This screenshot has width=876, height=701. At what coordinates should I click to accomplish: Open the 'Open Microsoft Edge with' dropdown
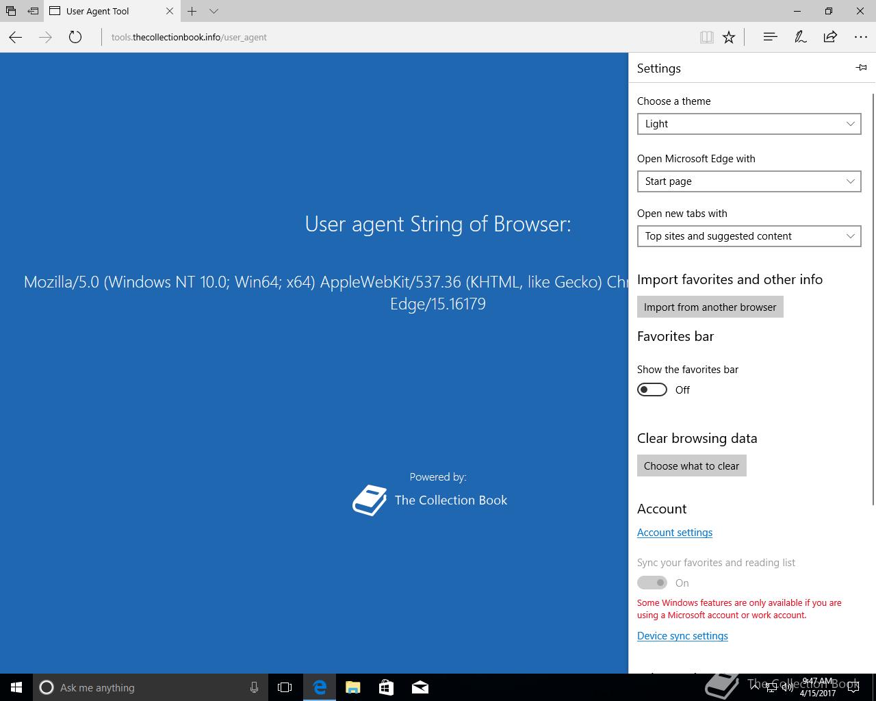pyautogui.click(x=749, y=181)
